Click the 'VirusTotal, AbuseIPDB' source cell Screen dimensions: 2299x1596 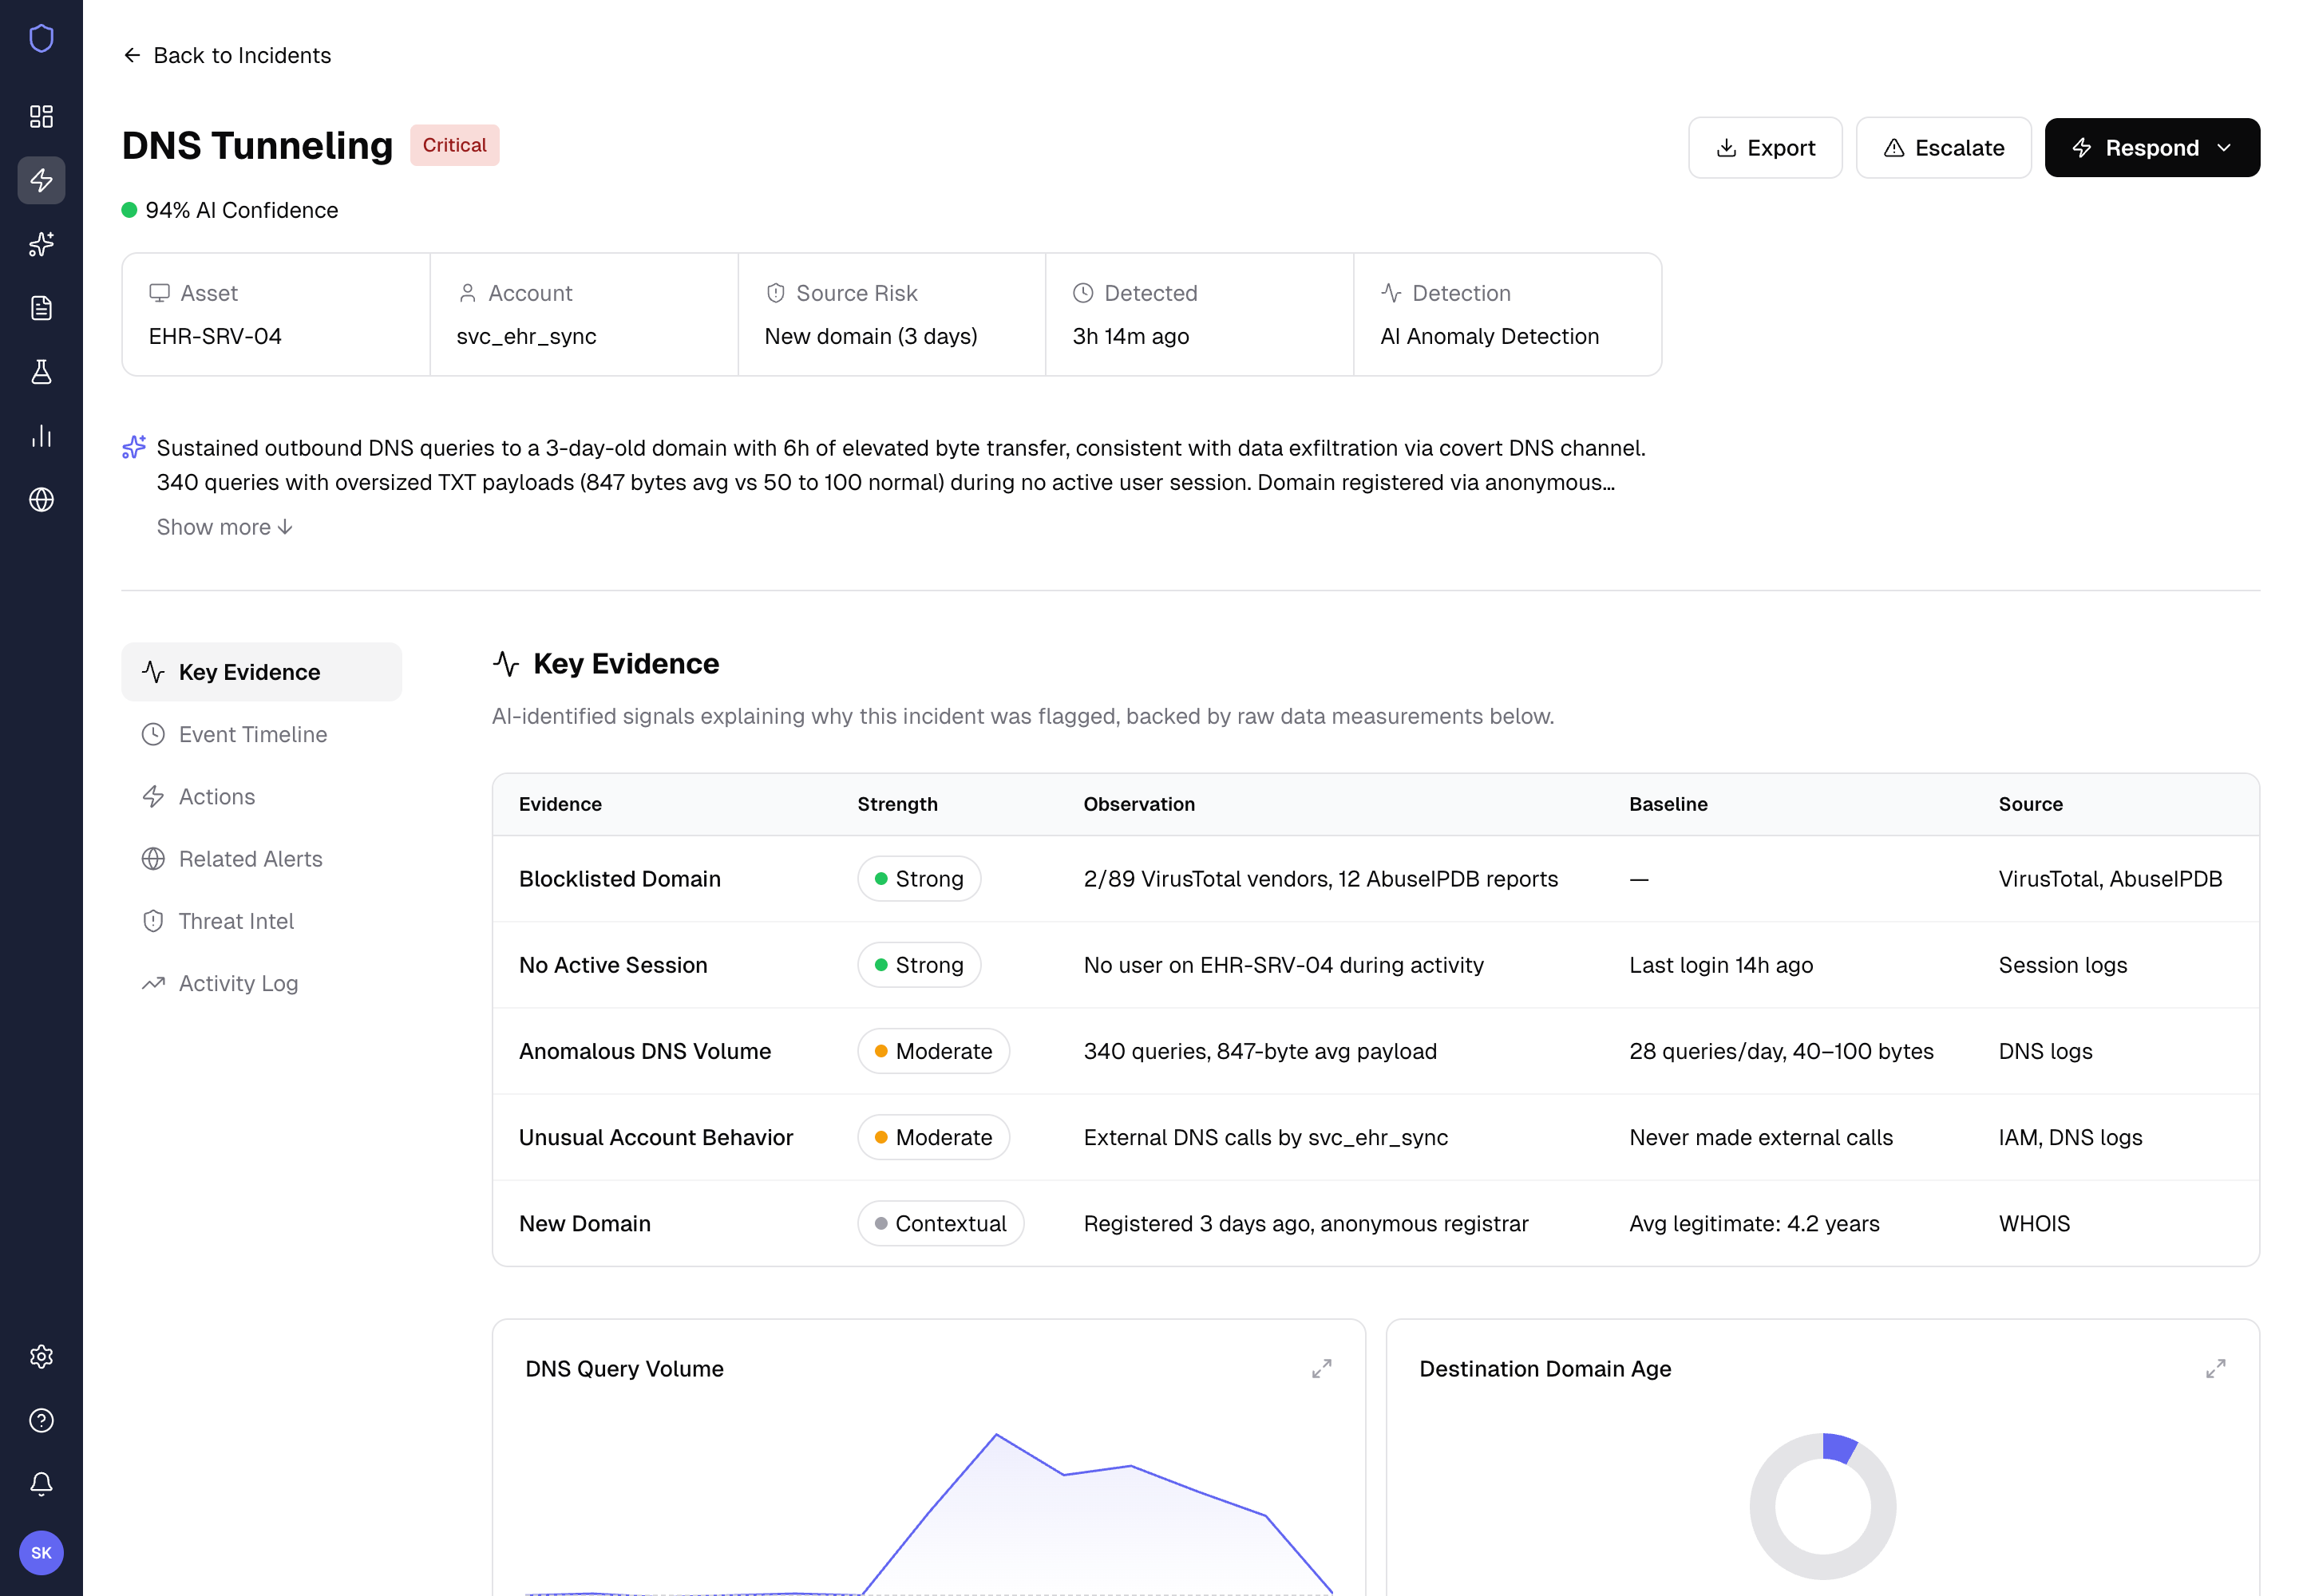pos(2110,879)
